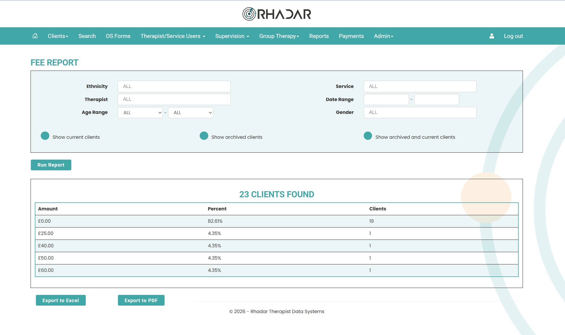565x335 pixels.
Task: Open the home icon in navbar
Action: coord(35,36)
